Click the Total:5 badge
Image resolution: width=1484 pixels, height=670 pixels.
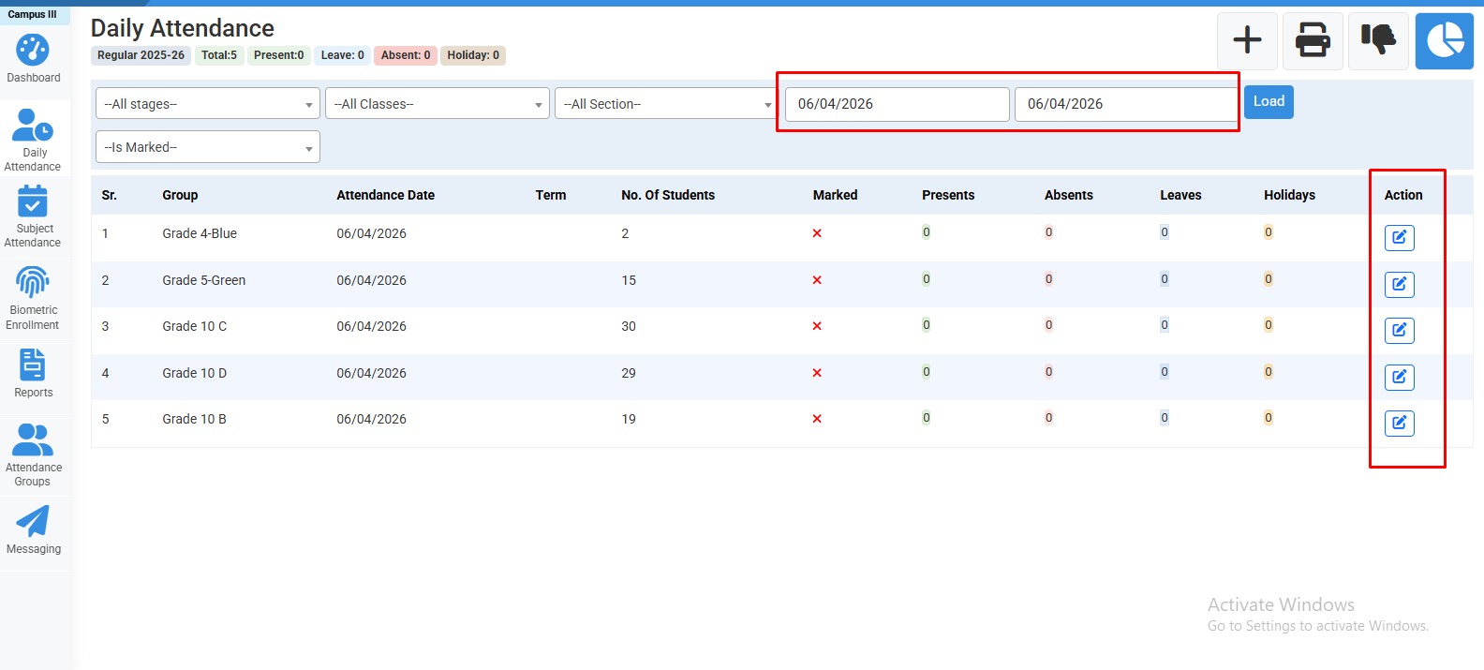[x=219, y=55]
